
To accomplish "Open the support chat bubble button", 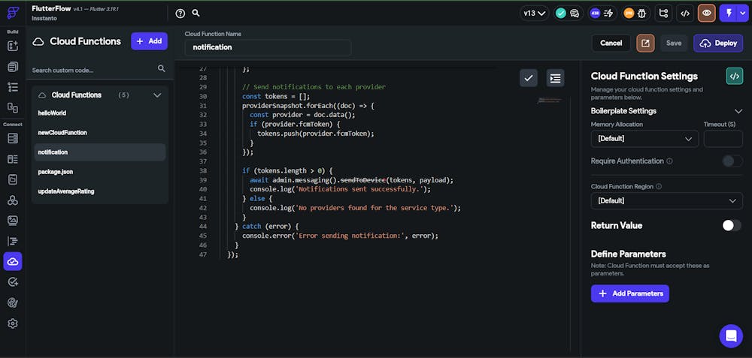I will point(730,335).
